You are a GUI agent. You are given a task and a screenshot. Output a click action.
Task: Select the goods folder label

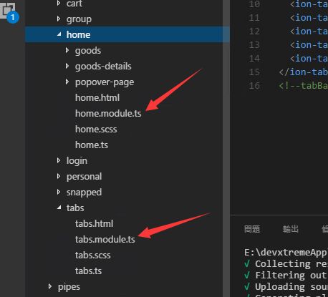(x=88, y=51)
